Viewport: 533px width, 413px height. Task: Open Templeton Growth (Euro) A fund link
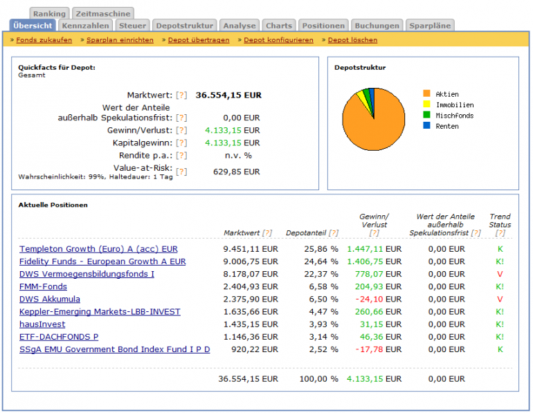pyautogui.click(x=98, y=249)
